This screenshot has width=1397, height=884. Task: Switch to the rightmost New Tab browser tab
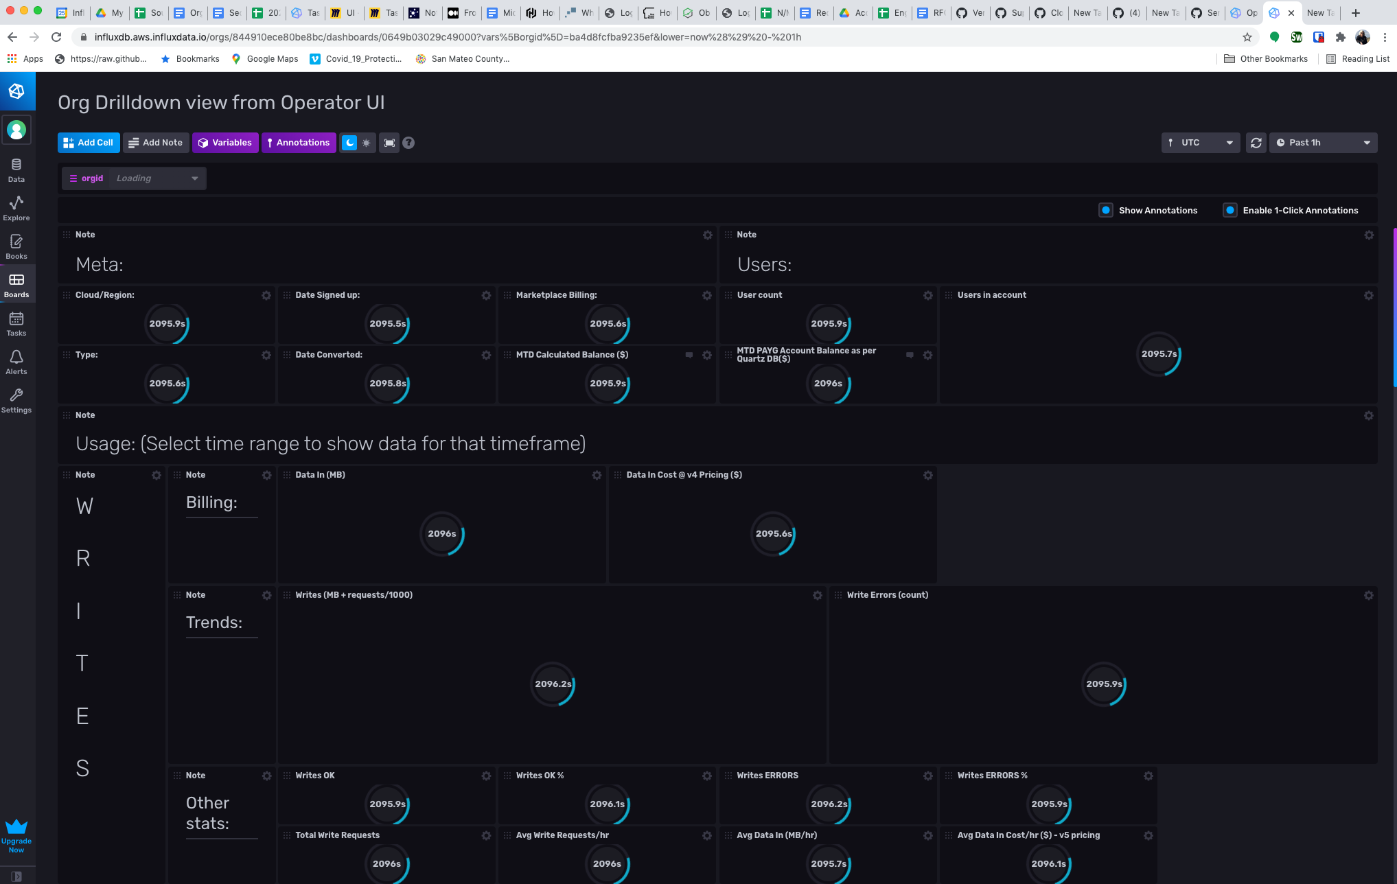(1319, 12)
